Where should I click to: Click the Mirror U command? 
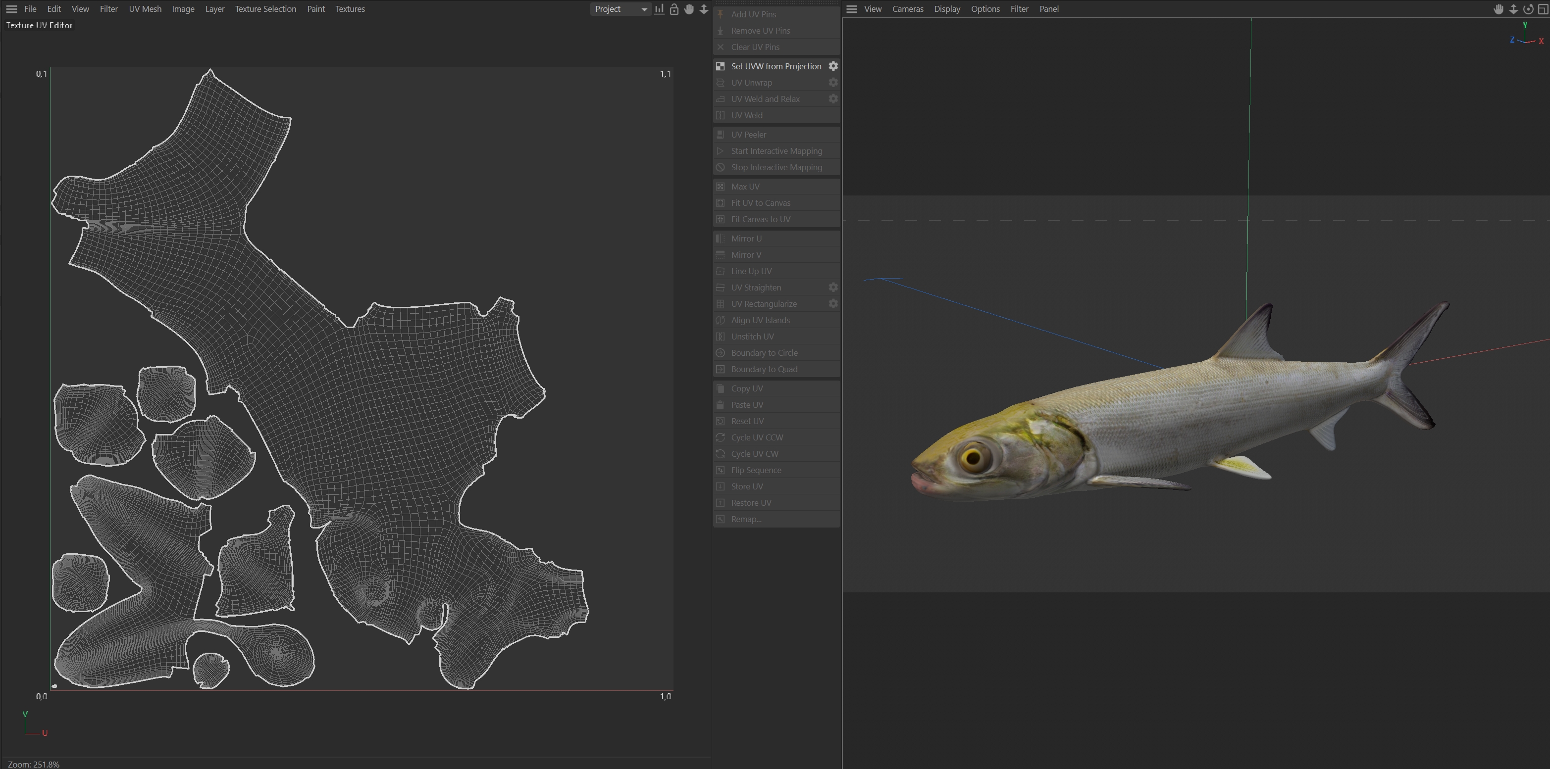(746, 239)
